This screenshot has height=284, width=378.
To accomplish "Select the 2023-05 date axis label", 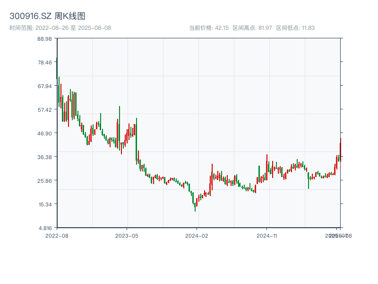I will coord(127,235).
